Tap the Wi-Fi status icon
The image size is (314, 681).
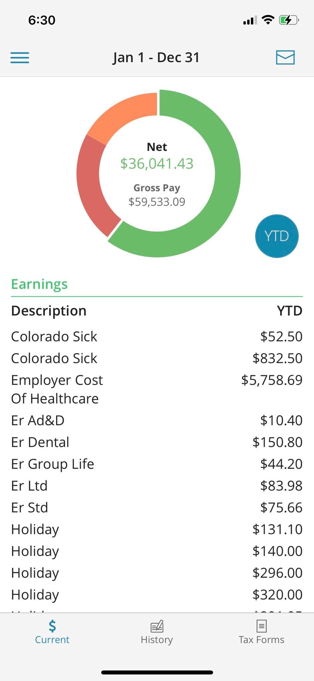[268, 20]
